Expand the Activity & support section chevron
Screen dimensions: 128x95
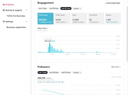click(26, 10)
